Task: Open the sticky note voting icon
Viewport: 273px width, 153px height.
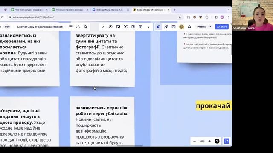Action: click(118, 27)
